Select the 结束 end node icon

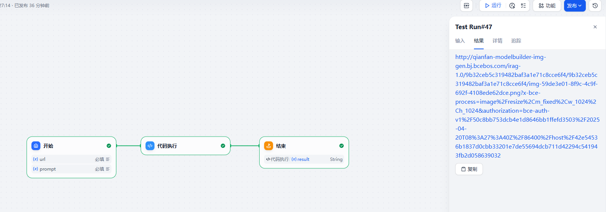[269, 146]
